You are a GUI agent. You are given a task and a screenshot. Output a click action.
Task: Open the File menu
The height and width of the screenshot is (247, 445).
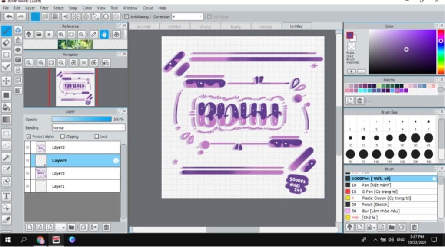click(x=6, y=8)
